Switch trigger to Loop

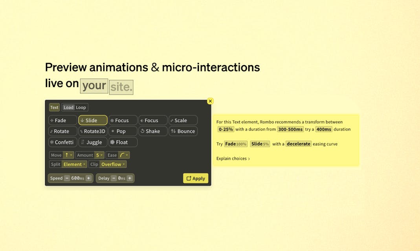tap(81, 107)
